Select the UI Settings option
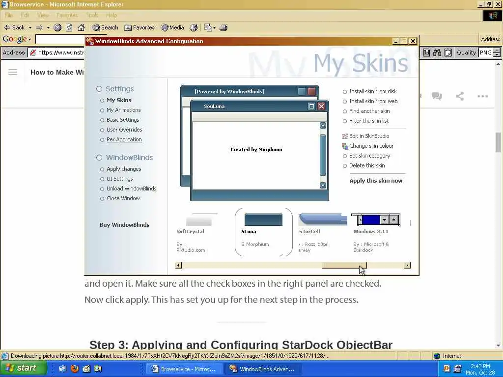 pyautogui.click(x=120, y=179)
